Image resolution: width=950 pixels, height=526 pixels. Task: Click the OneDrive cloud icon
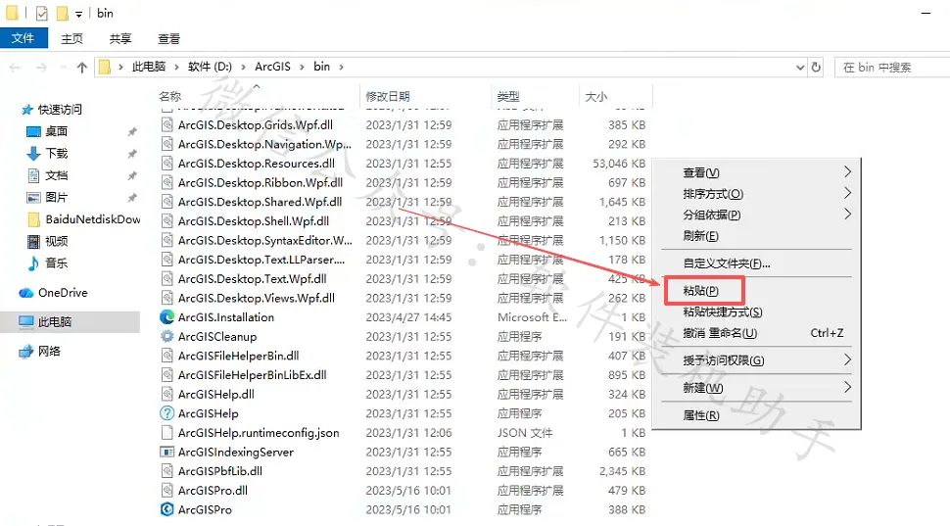26,293
